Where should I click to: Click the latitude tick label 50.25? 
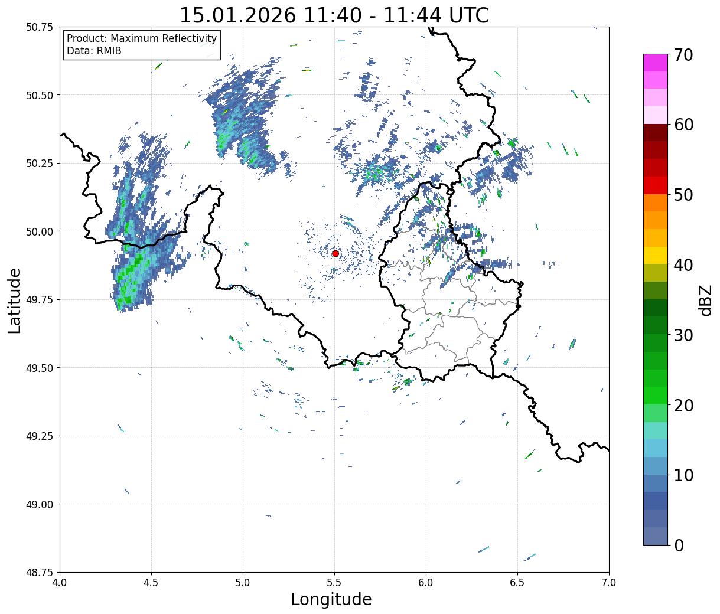(40, 164)
